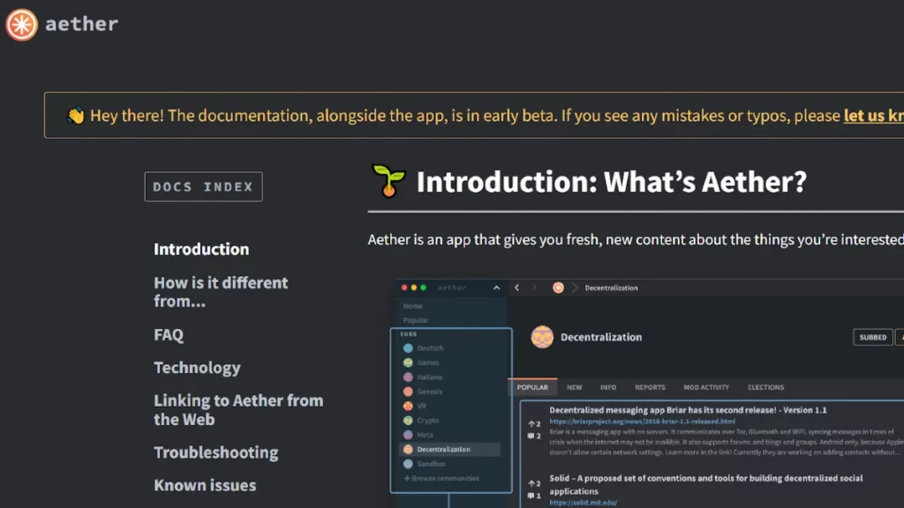Go to the Known issues page
The height and width of the screenshot is (508, 904).
(205, 485)
